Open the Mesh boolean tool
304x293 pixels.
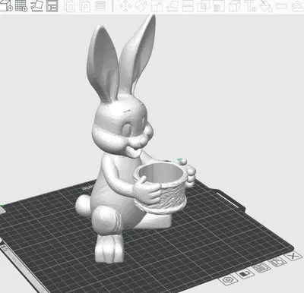203,6
